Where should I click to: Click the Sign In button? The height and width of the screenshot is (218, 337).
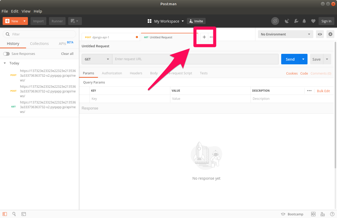326,21
